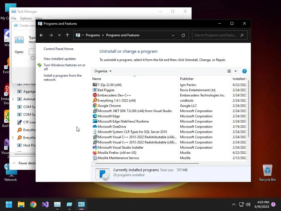Open Visual Studio from the taskbar
281x211 pixels.
(x=45, y=204)
